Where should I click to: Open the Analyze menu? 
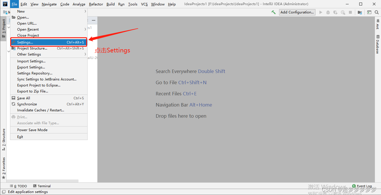[79, 4]
